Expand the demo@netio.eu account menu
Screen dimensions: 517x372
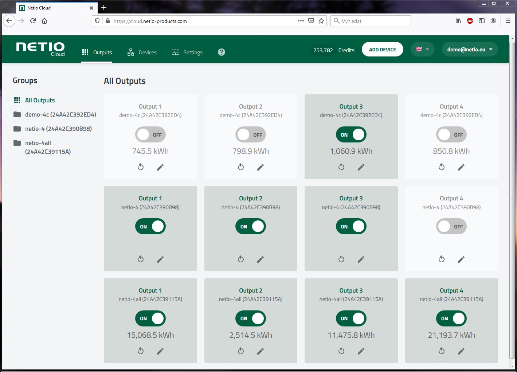470,50
